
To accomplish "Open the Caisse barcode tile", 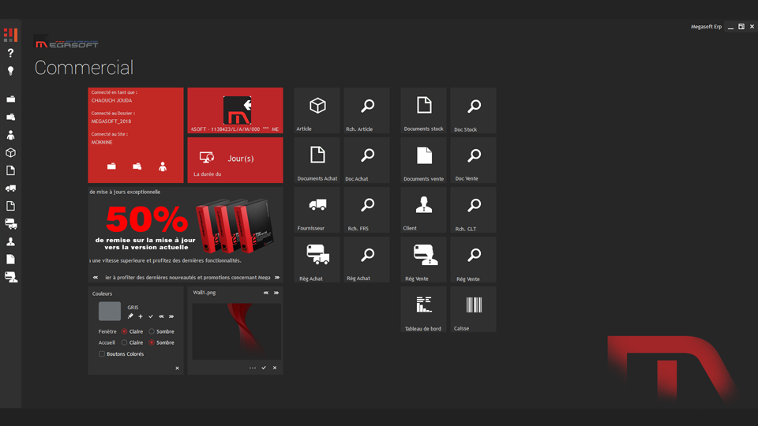I will click(473, 309).
